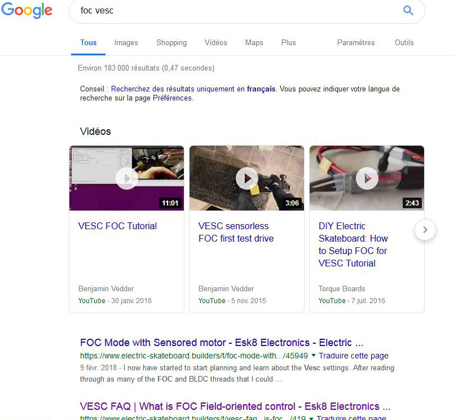Click the 'Vidéos' section heading
Viewport: 454px width, 420px height.
click(x=95, y=132)
